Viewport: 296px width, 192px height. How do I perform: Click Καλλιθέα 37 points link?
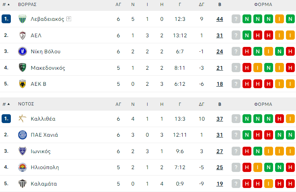pyautogui.click(x=220, y=119)
